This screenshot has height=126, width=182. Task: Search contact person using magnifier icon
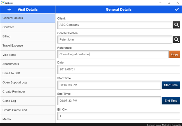click(176, 40)
